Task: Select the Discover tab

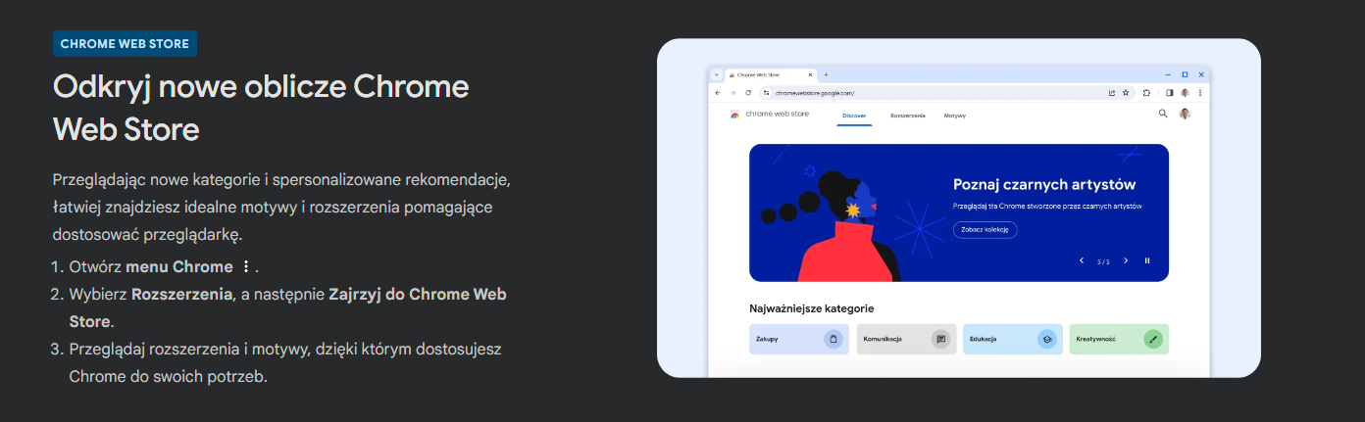Action: click(854, 116)
